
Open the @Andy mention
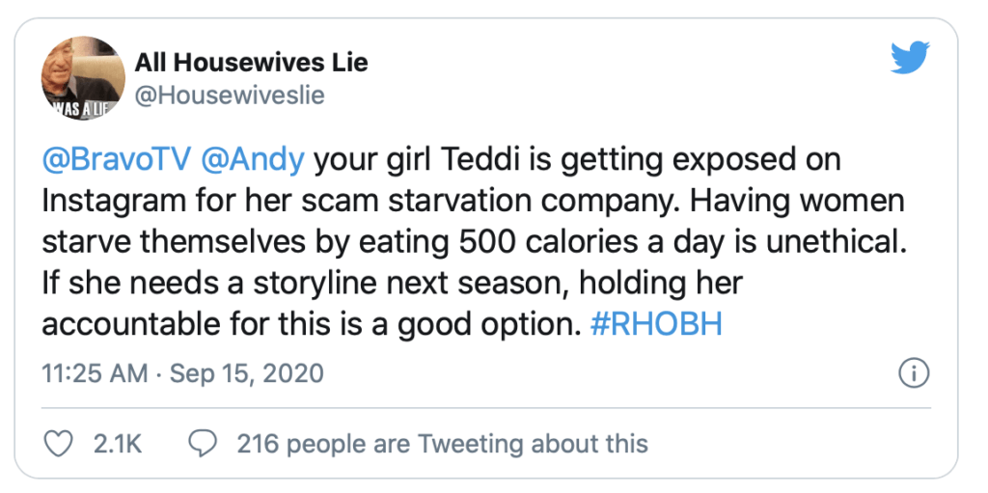253,159
